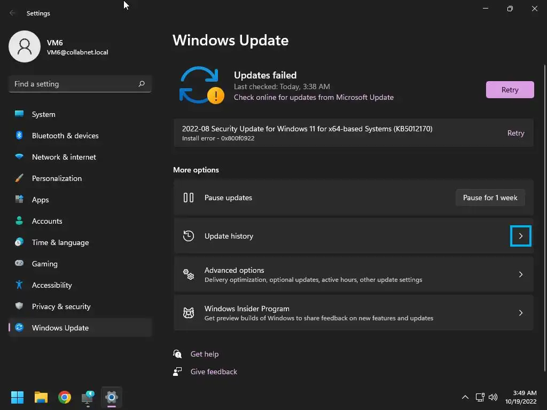The image size is (547, 410).
Task: Click the Settings gear icon in taskbar
Action: pos(112,397)
